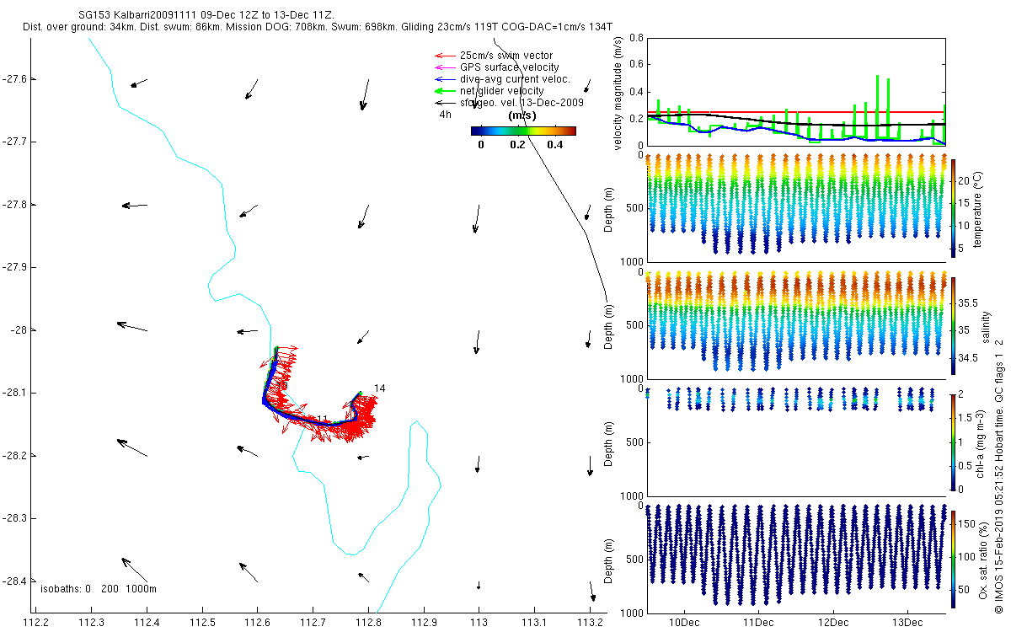Click the chl-a colorbar

point(955,442)
